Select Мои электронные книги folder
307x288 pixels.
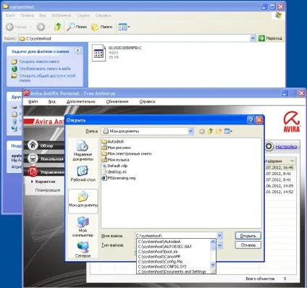pyautogui.click(x=127, y=153)
